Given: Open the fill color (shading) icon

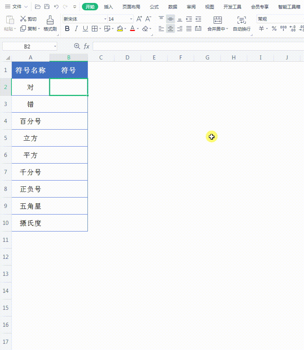Looking at the screenshot, I should pyautogui.click(x=120, y=28).
